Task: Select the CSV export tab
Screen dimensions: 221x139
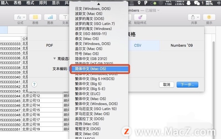Action: point(144,45)
